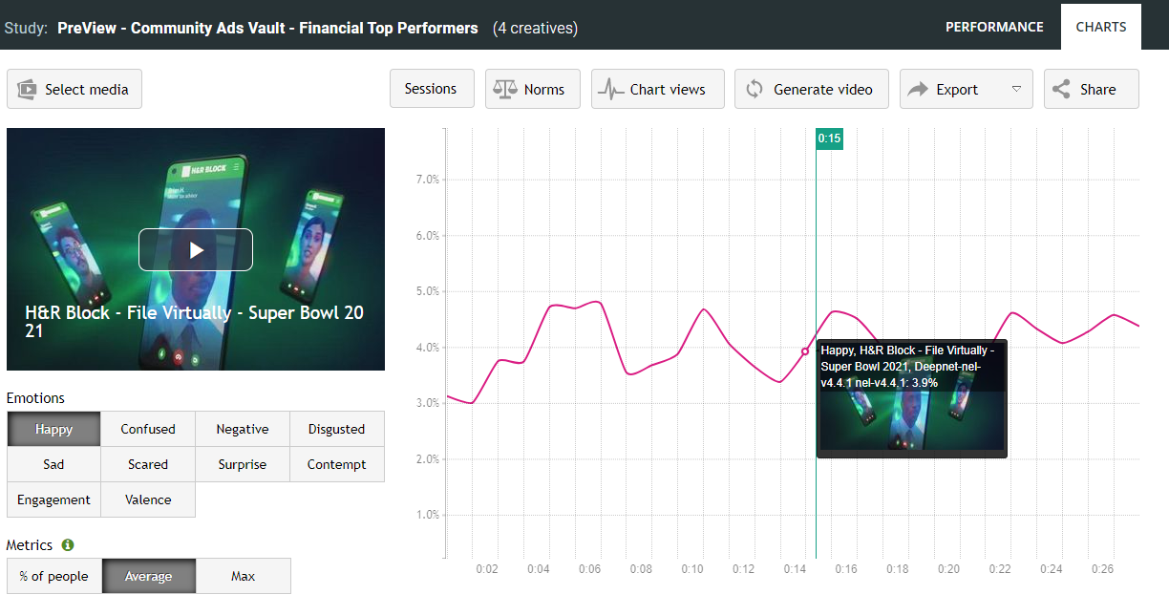Toggle the Happy emotion
Viewport: 1169px width, 595px height.
[53, 429]
